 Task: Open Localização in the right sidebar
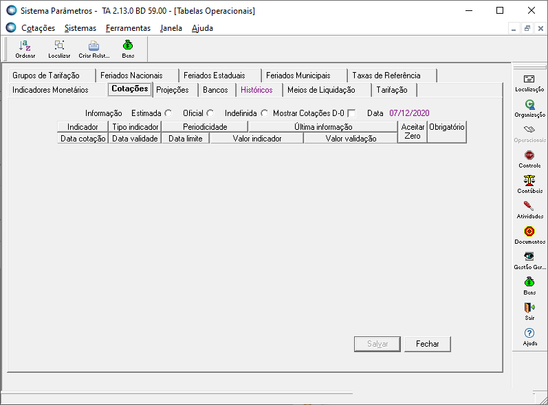(x=529, y=83)
